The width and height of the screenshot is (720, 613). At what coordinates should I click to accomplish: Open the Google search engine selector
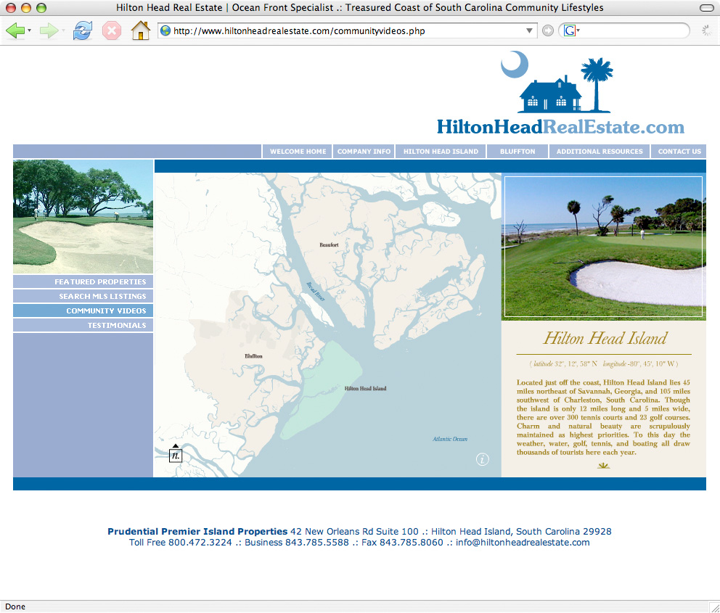click(x=572, y=30)
